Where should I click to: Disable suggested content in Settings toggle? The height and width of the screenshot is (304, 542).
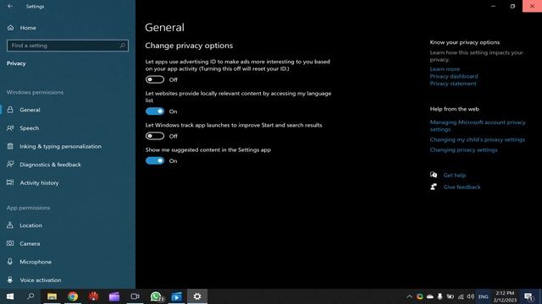pyautogui.click(x=154, y=161)
